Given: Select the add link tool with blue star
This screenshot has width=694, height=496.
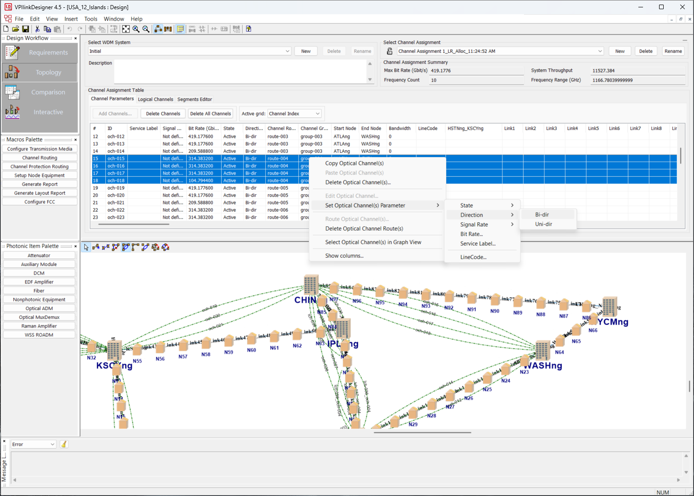Looking at the screenshot, I should (96, 247).
